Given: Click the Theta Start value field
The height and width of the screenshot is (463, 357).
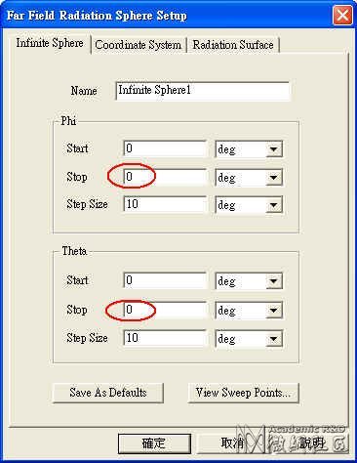Looking at the screenshot, I should click(x=165, y=280).
